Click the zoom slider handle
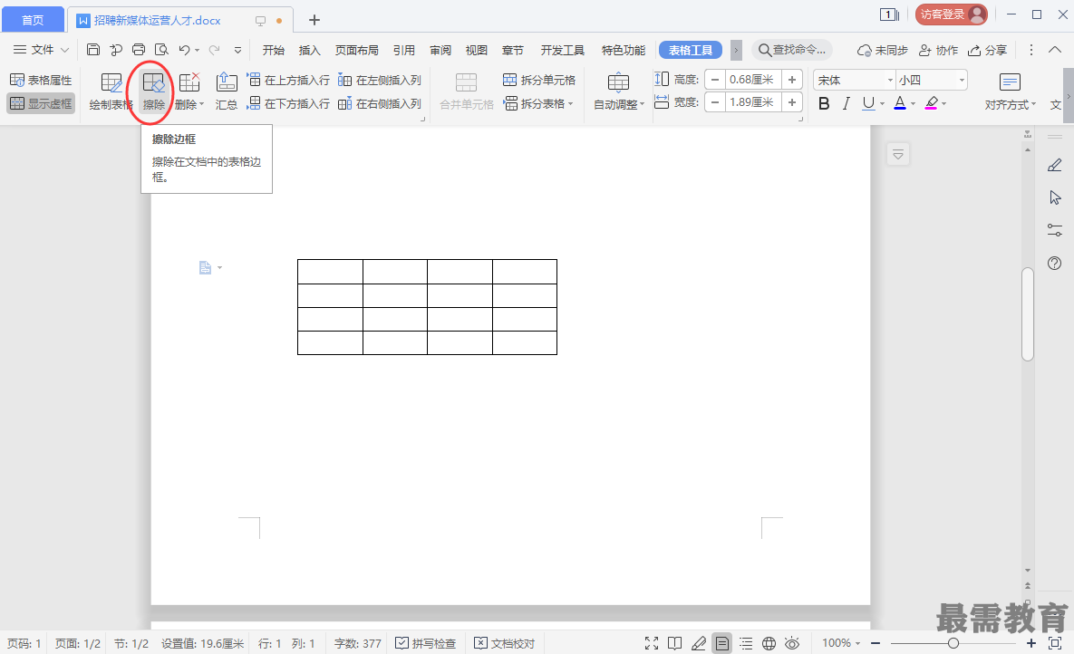 953,643
